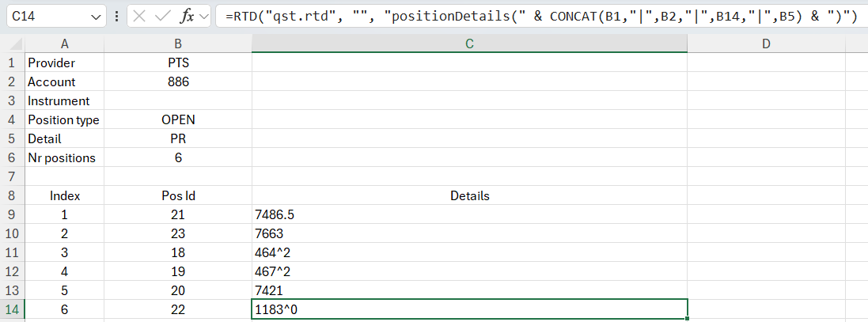868x322 pixels.
Task: Click the fill handle of cell C14
Action: point(687,319)
